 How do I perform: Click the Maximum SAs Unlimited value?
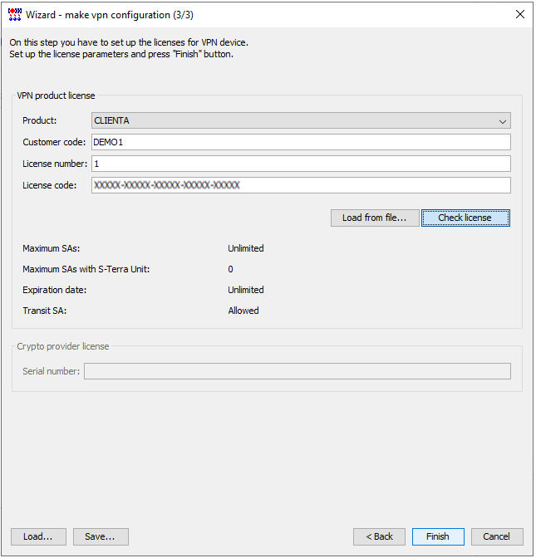point(246,248)
